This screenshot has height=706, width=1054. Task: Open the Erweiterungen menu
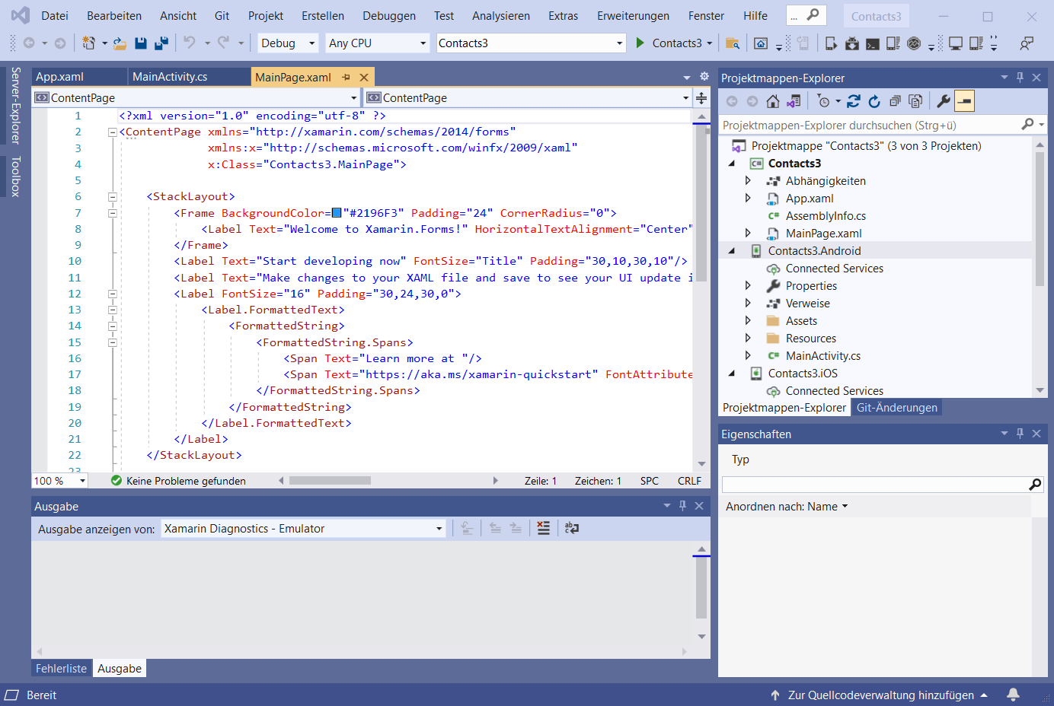(632, 16)
